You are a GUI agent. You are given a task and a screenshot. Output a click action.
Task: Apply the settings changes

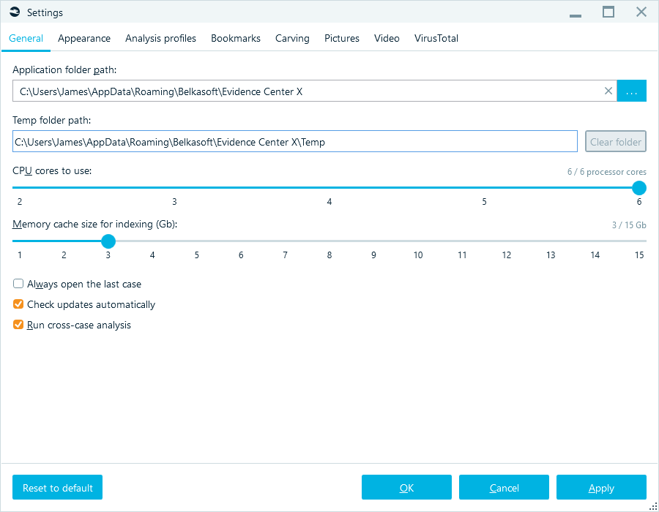(601, 487)
